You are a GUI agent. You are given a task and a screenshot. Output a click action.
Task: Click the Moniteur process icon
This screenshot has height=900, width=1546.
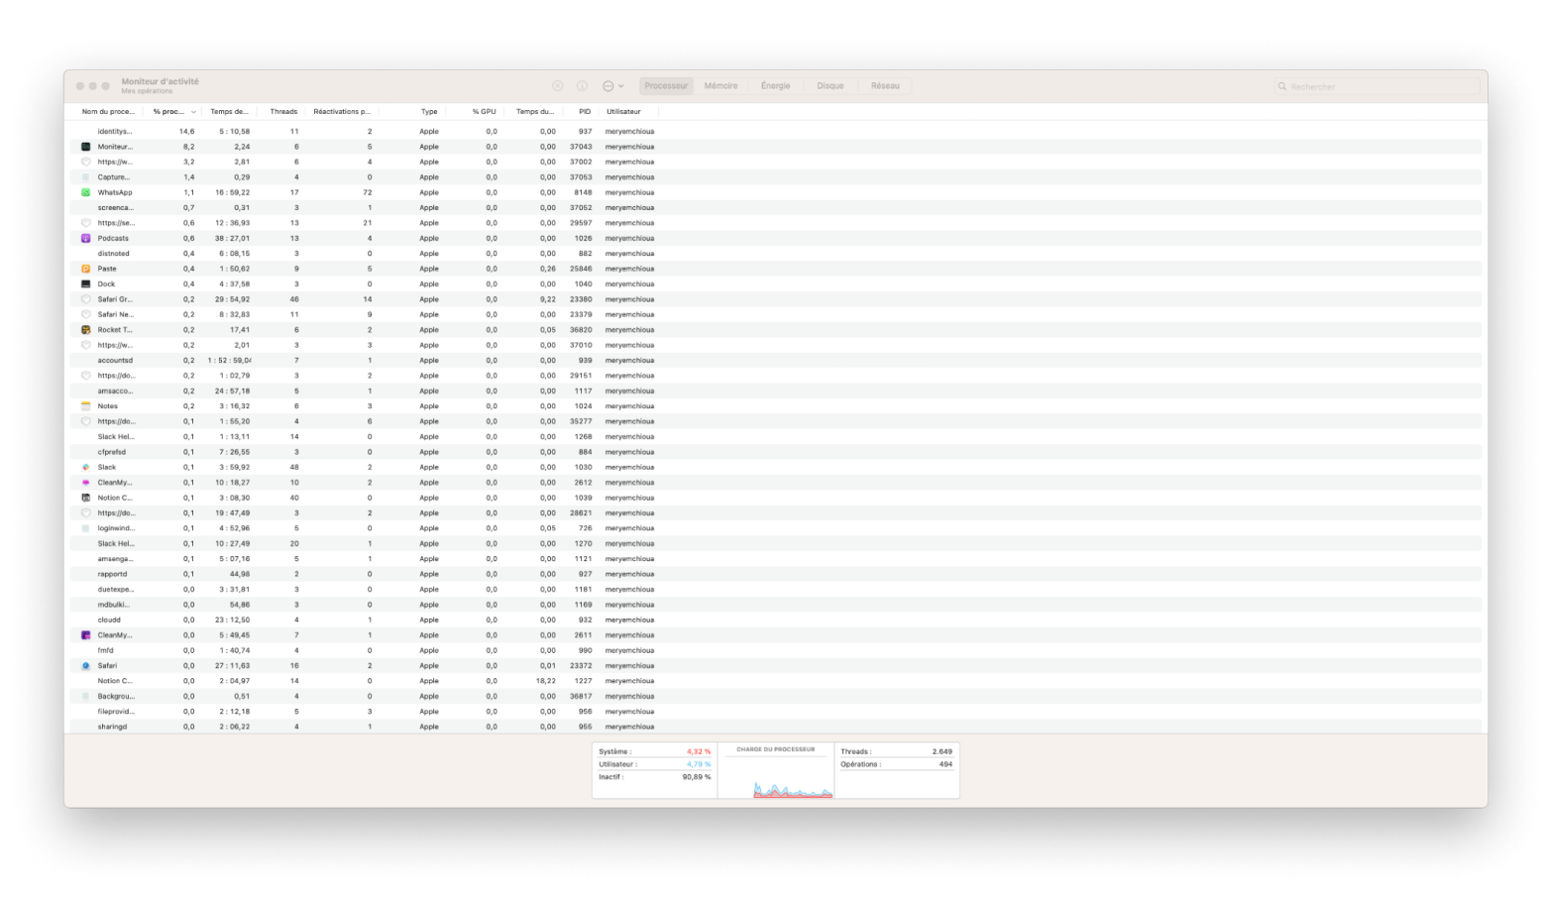pos(86,147)
